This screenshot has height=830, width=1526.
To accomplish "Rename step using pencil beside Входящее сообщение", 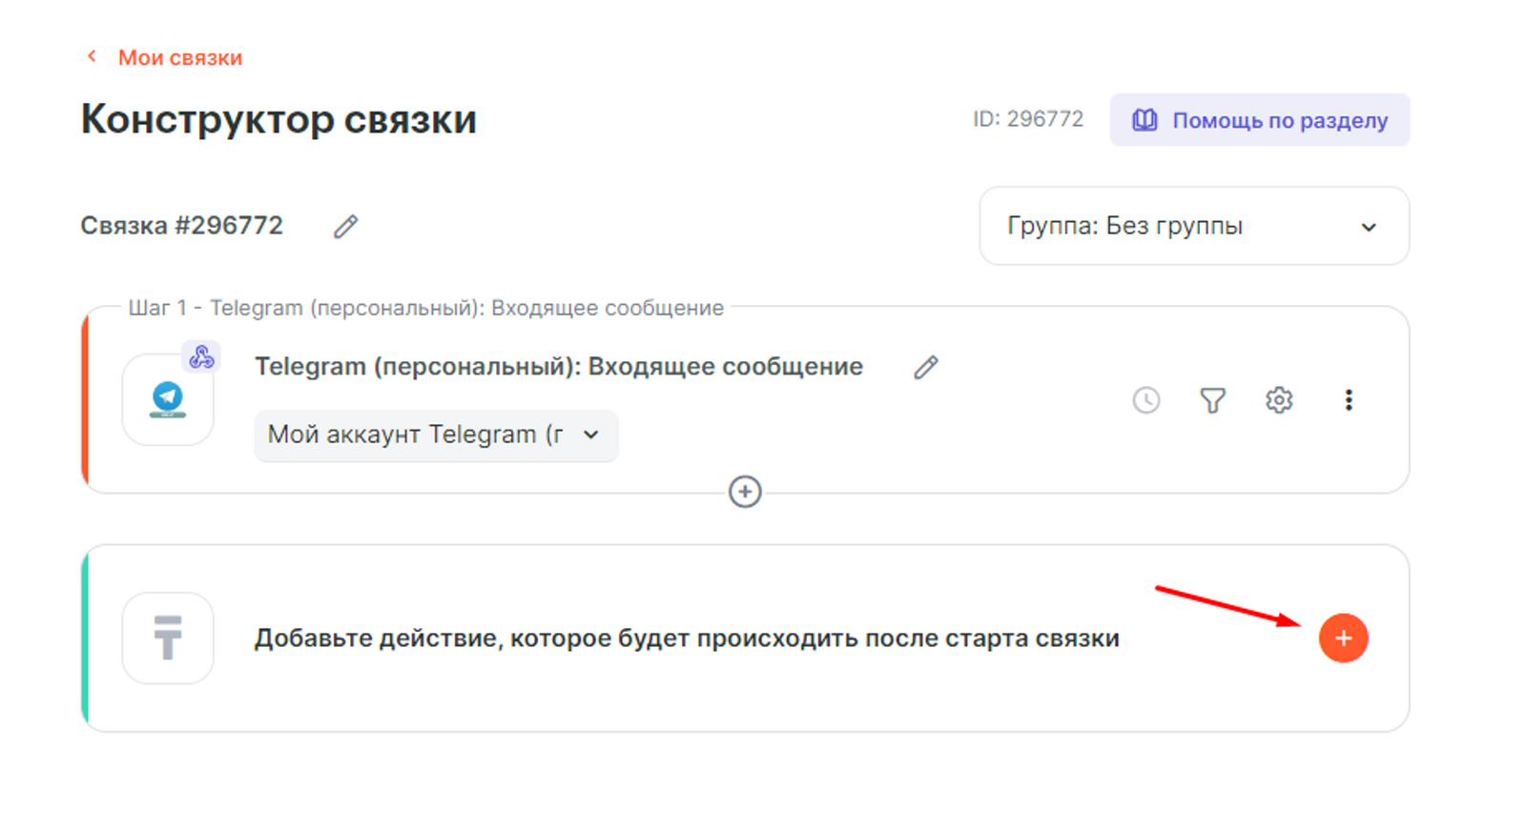I will pos(925,368).
